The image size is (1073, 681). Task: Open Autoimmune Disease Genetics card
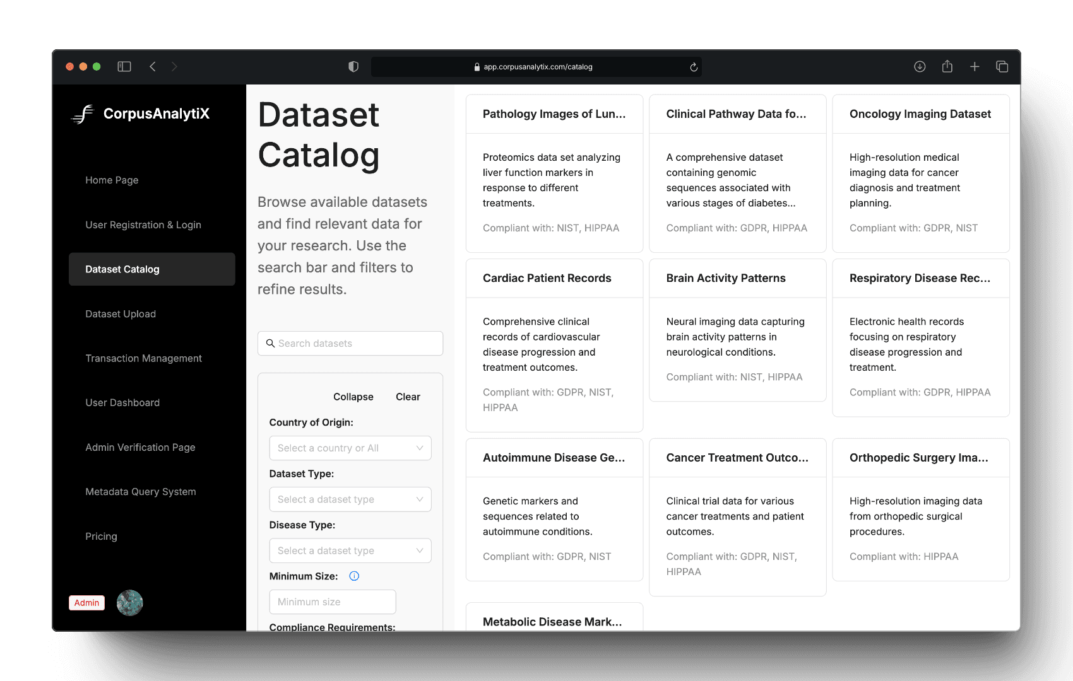[x=554, y=509]
